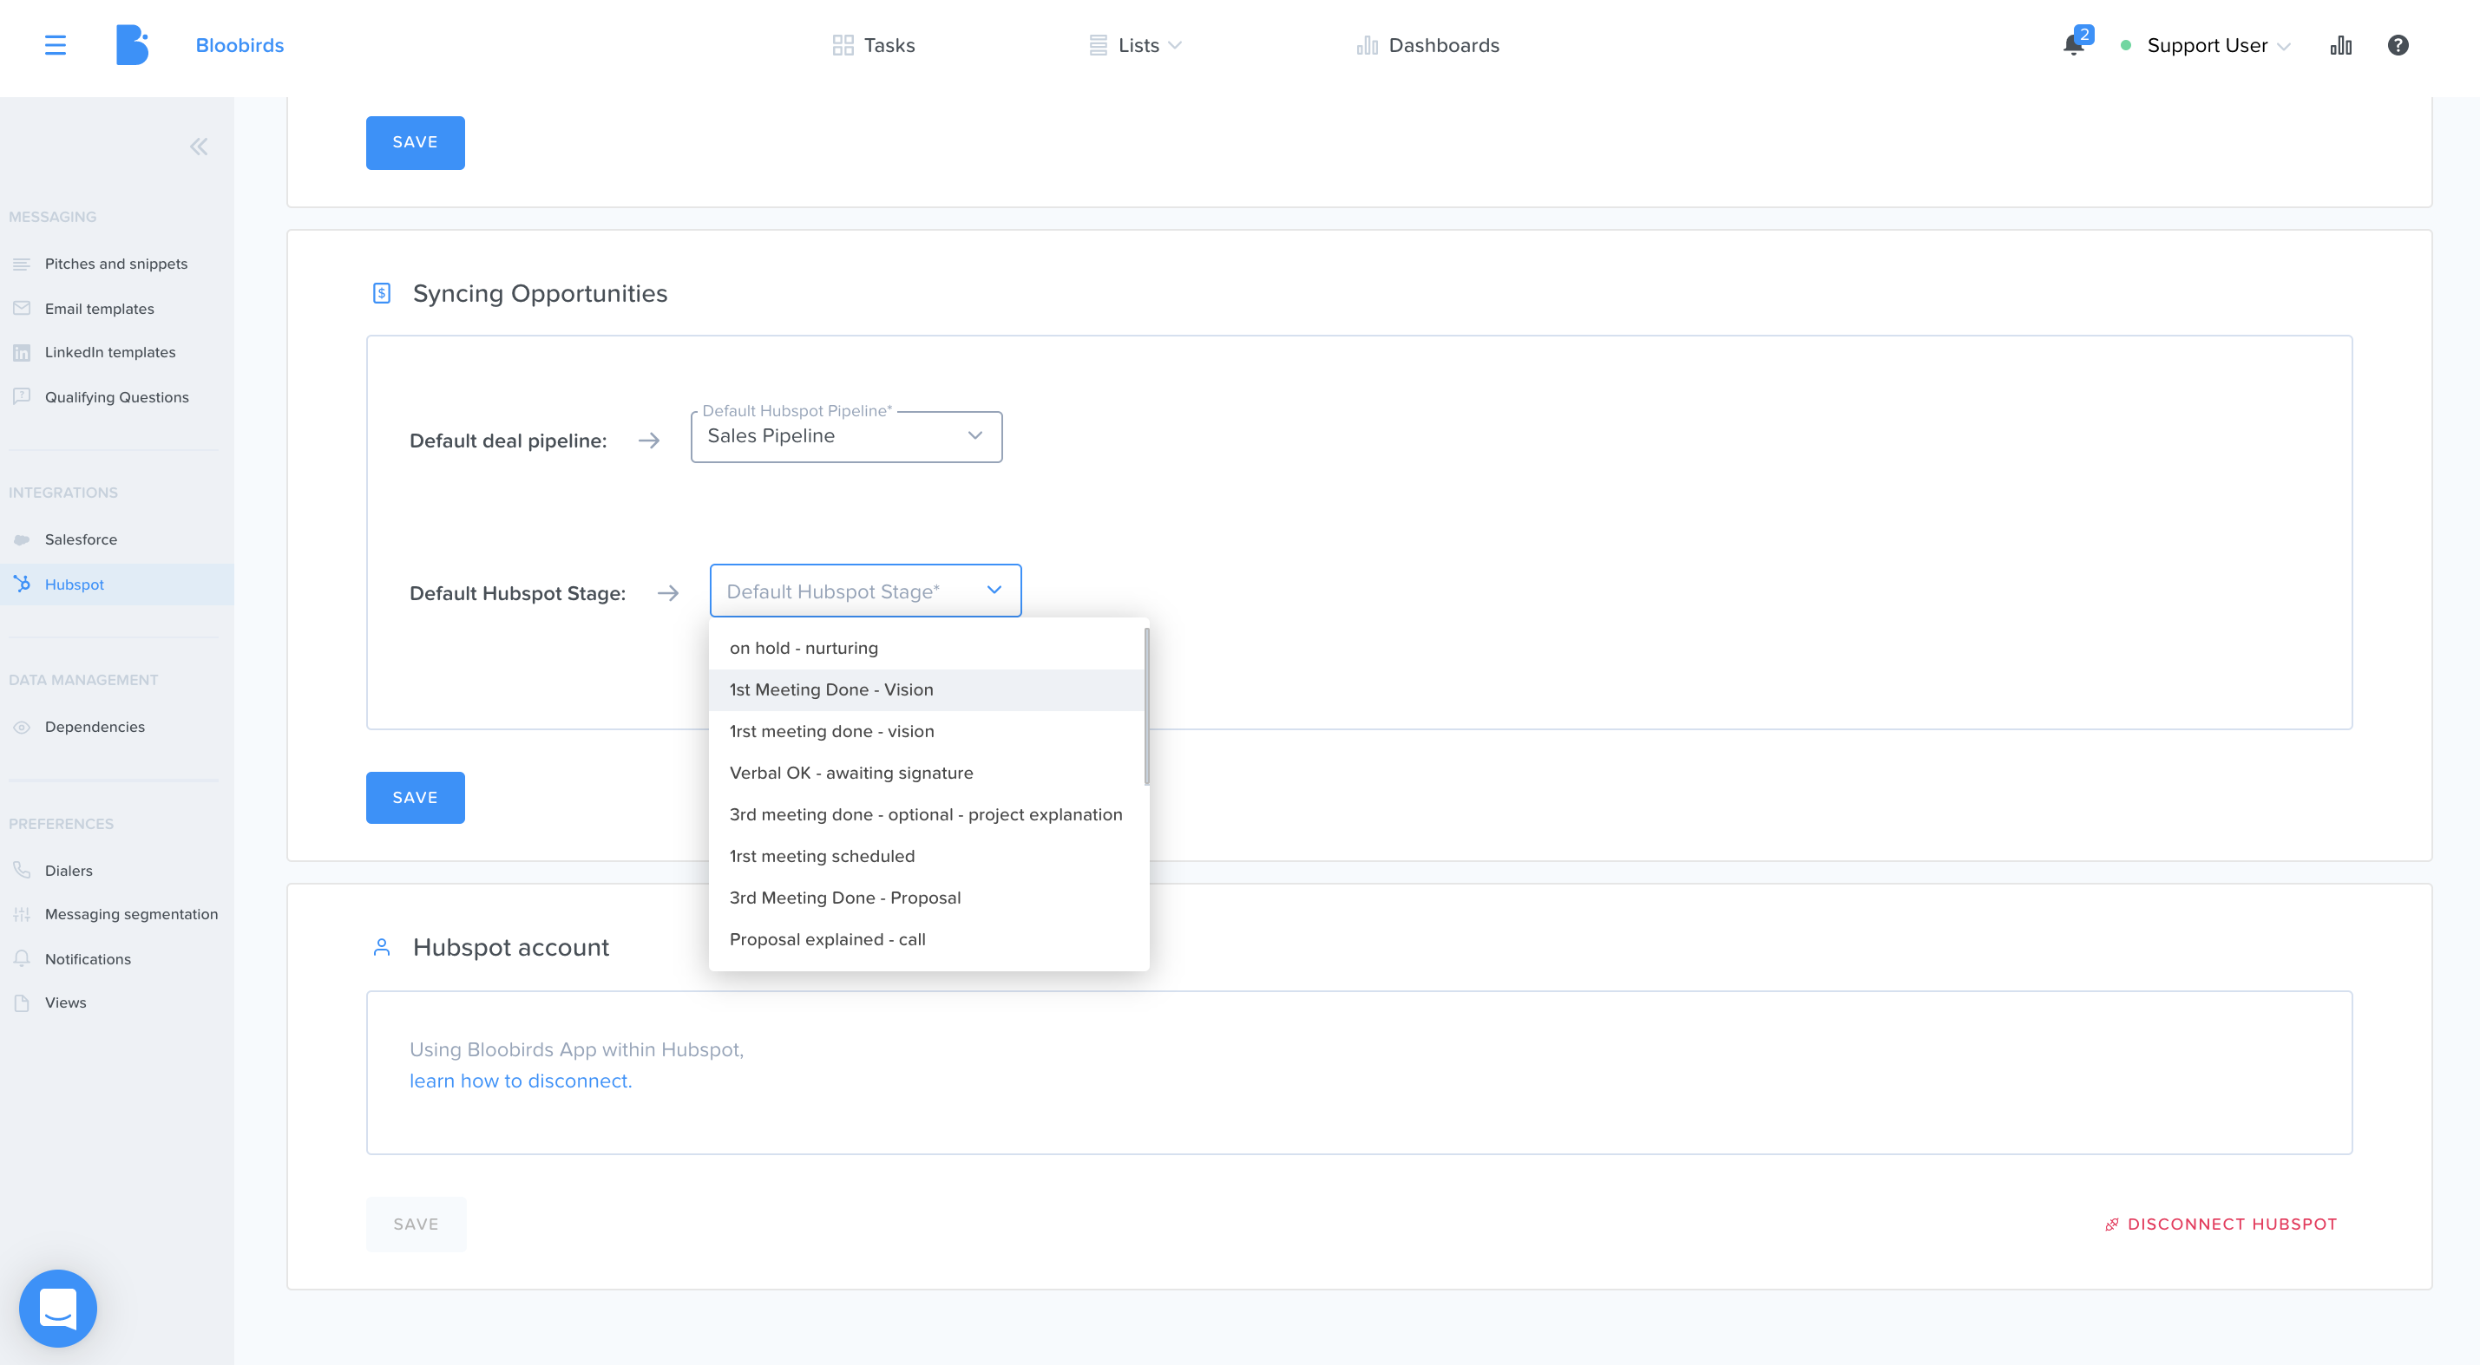Click the top SAVE button
The image size is (2480, 1365).
(x=415, y=142)
